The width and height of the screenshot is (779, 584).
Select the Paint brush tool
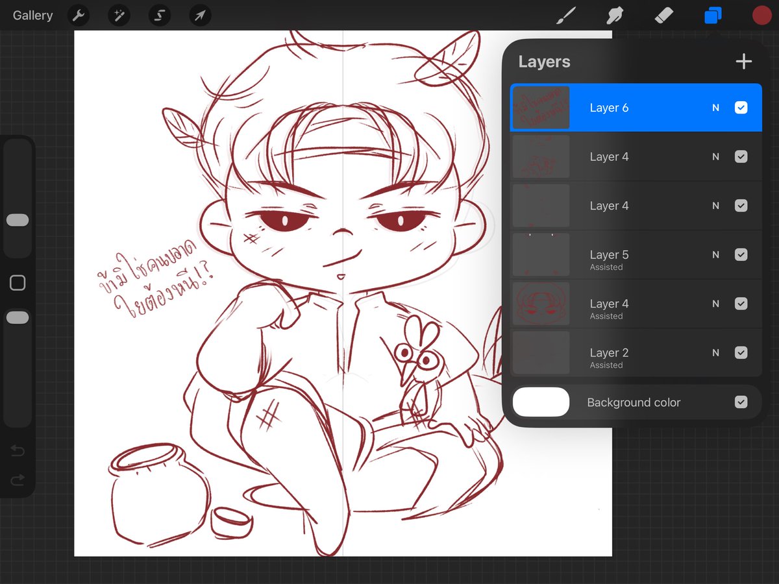tap(567, 16)
